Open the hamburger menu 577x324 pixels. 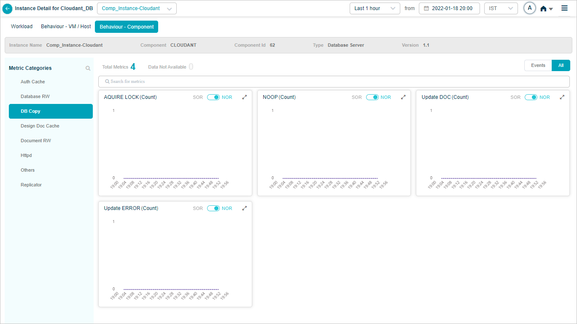[x=564, y=8]
